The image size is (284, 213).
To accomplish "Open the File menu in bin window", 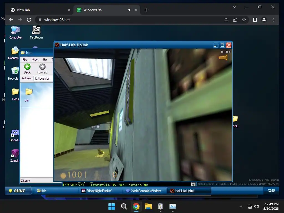I will pos(25,60).
